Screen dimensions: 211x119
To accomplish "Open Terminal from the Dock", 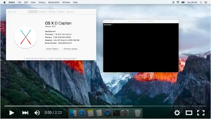I will click(x=116, y=113).
